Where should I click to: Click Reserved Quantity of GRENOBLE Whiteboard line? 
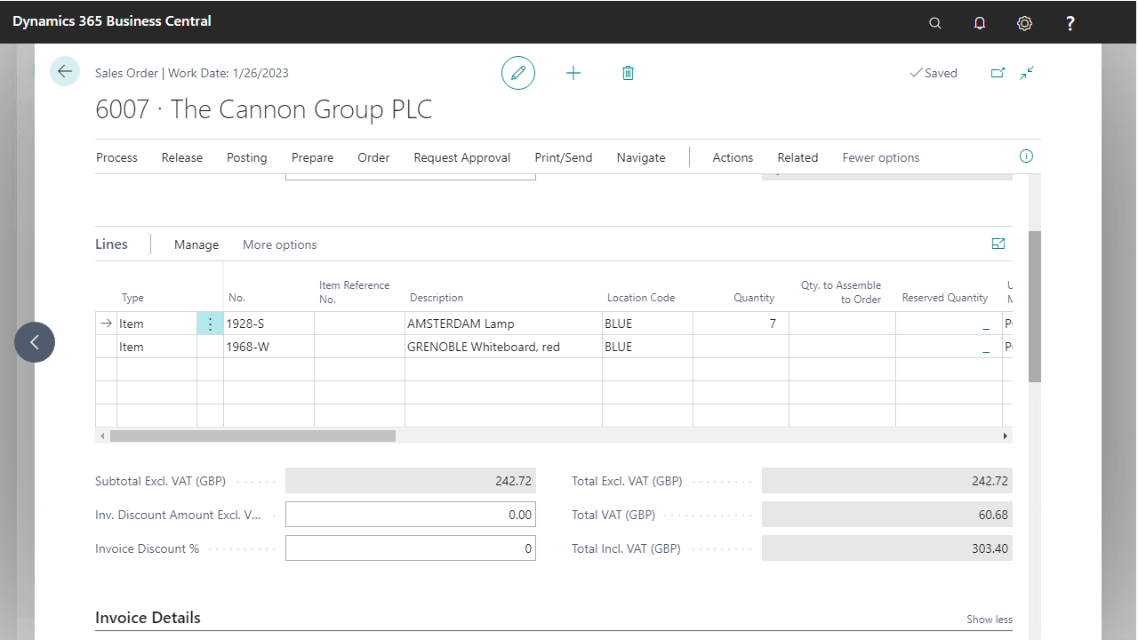[x=949, y=347]
